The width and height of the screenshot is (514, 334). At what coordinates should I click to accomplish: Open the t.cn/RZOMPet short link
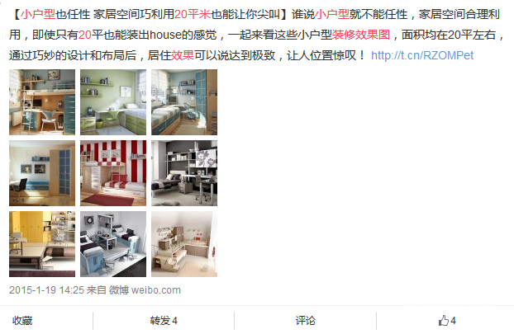(422, 55)
